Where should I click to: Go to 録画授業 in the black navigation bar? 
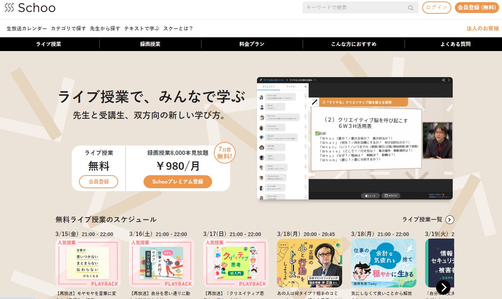tap(150, 44)
